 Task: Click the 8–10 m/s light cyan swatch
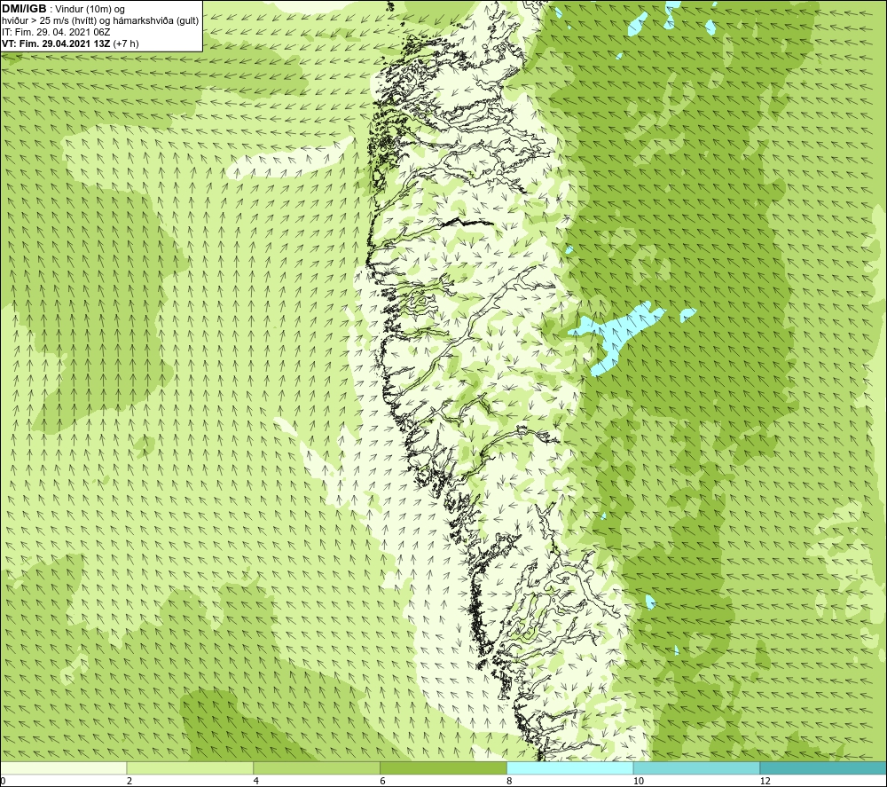tap(569, 767)
